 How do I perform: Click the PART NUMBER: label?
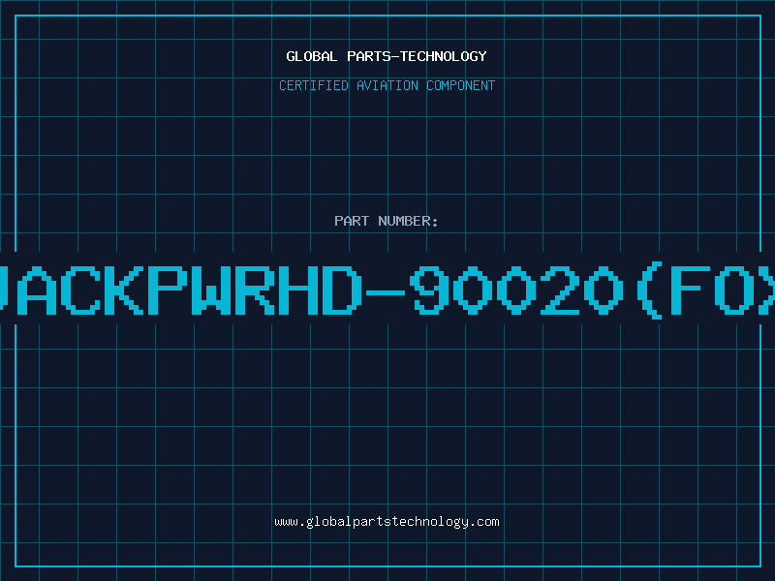click(x=387, y=221)
